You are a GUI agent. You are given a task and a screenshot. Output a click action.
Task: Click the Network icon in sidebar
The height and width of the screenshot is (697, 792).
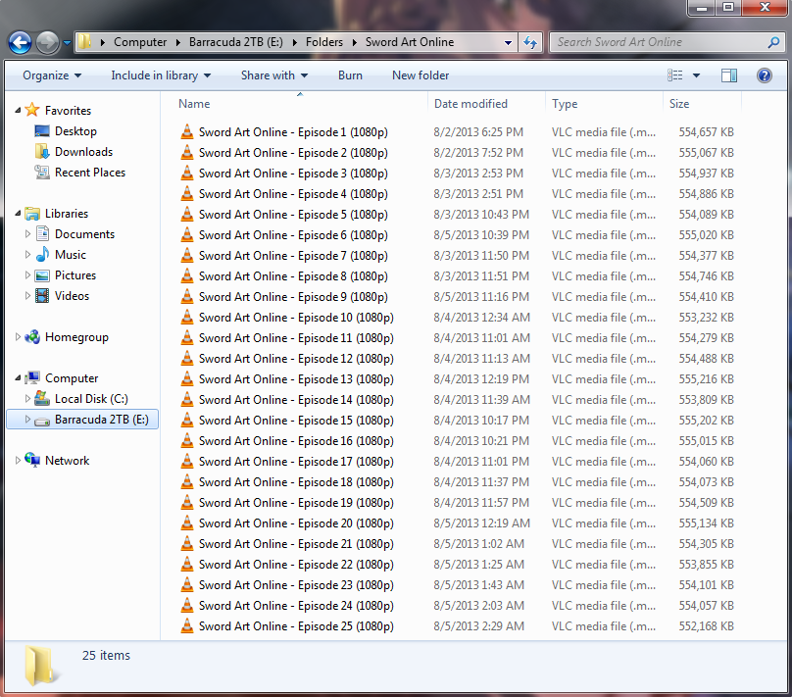[32, 460]
